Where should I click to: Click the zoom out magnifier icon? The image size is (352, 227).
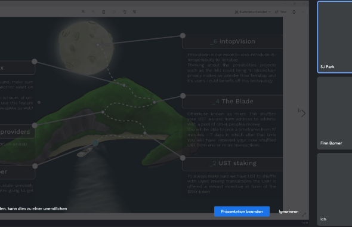pyautogui.click(x=94, y=12)
